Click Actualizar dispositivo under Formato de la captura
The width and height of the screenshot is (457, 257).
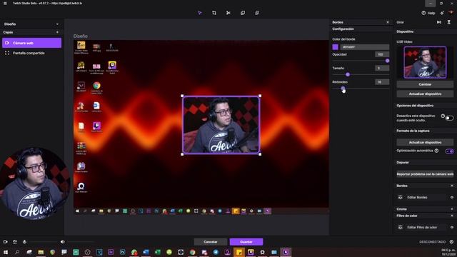point(425,142)
